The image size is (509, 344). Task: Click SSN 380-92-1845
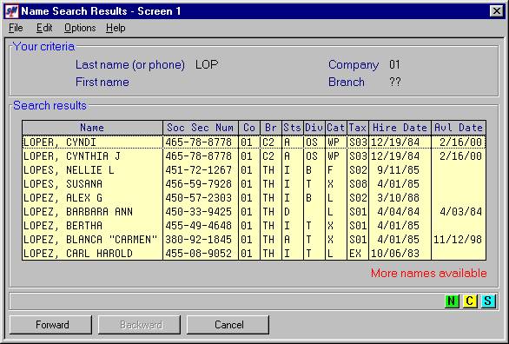pos(199,240)
